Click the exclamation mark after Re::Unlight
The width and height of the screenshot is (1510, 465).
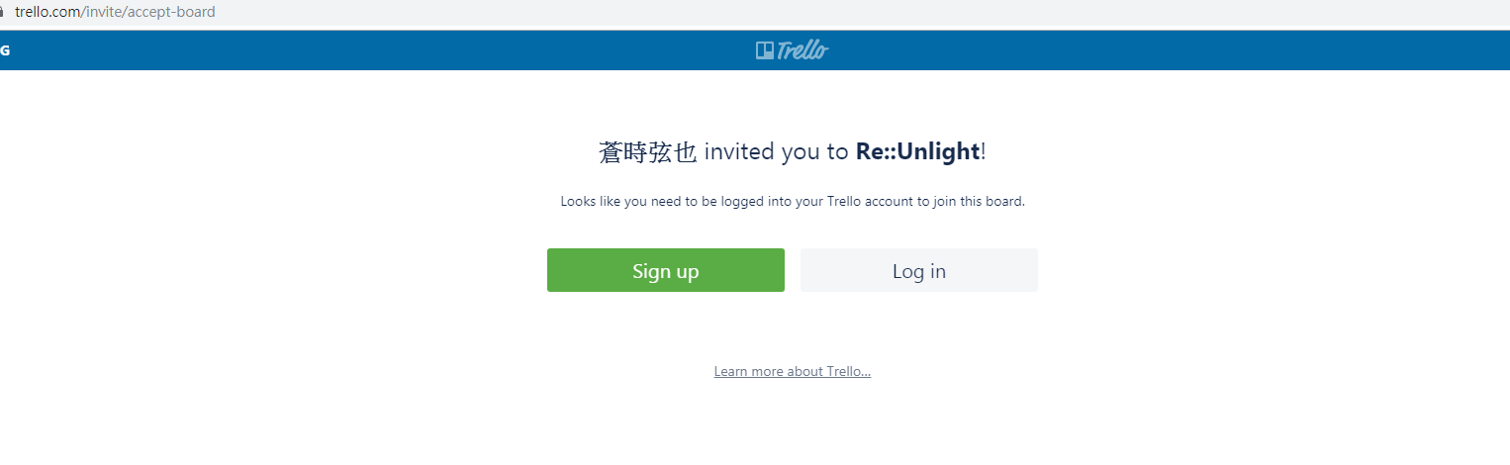pyautogui.click(x=984, y=151)
